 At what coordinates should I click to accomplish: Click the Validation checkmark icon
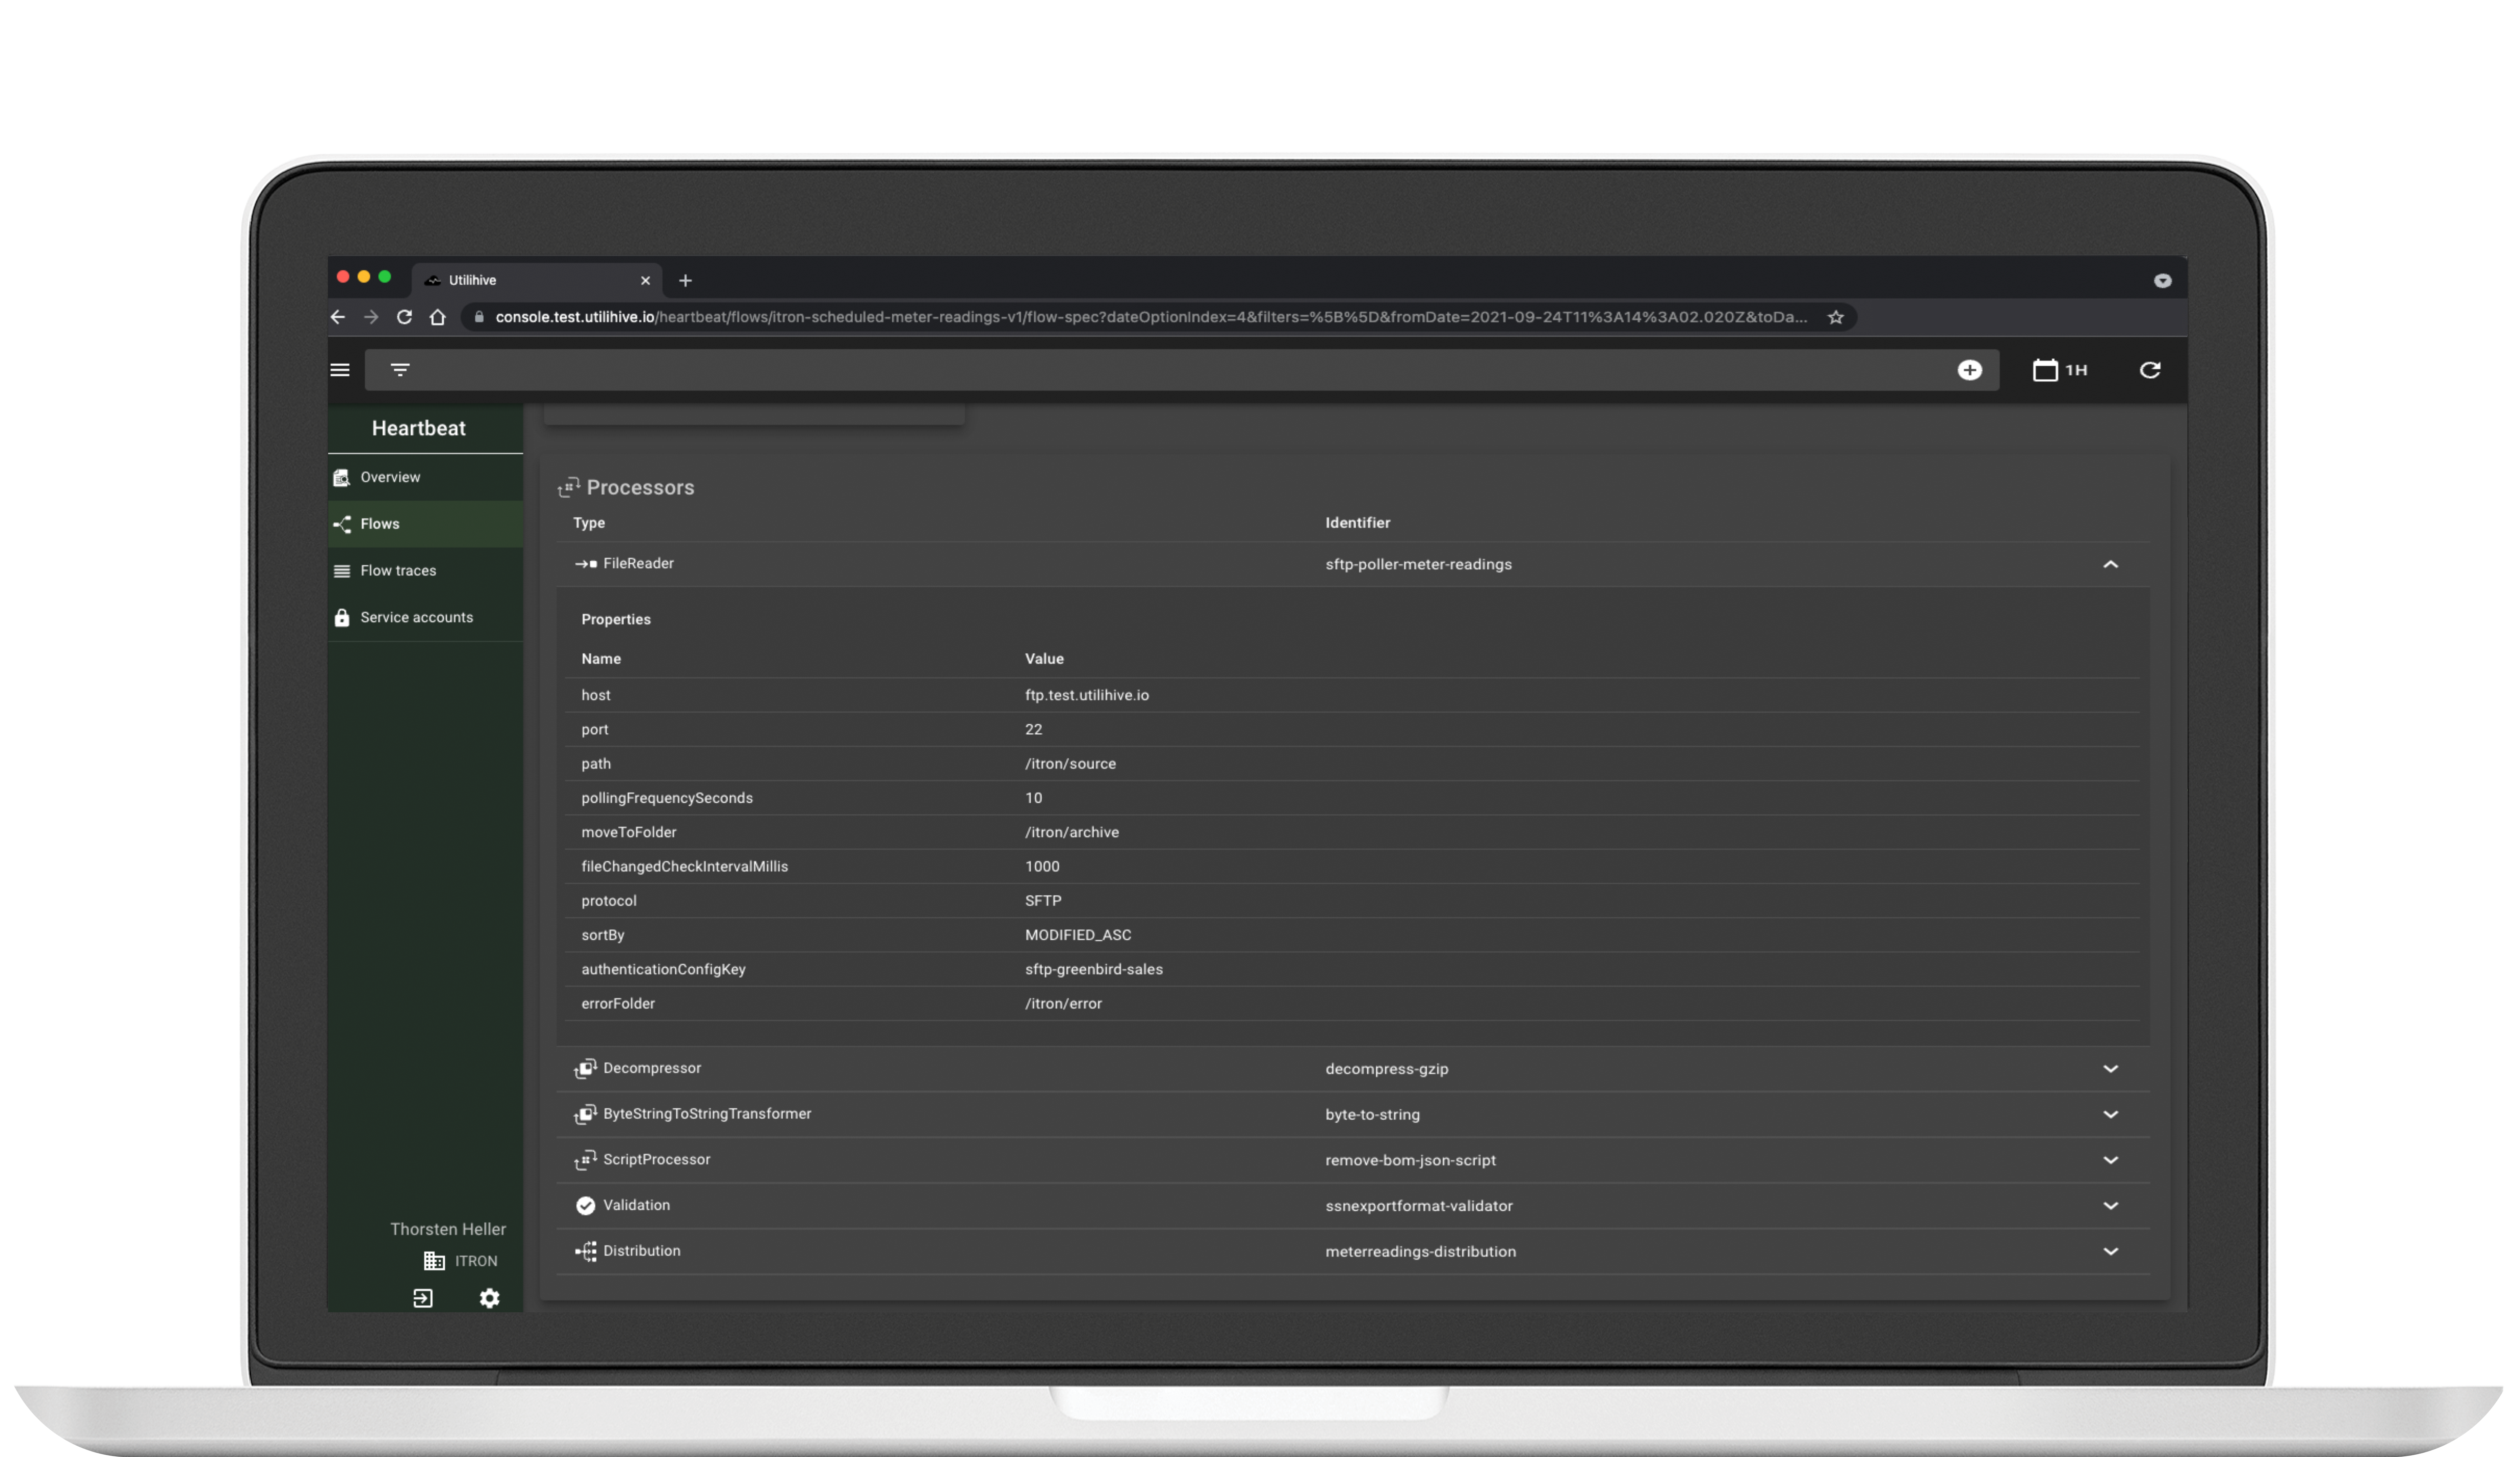point(586,1206)
